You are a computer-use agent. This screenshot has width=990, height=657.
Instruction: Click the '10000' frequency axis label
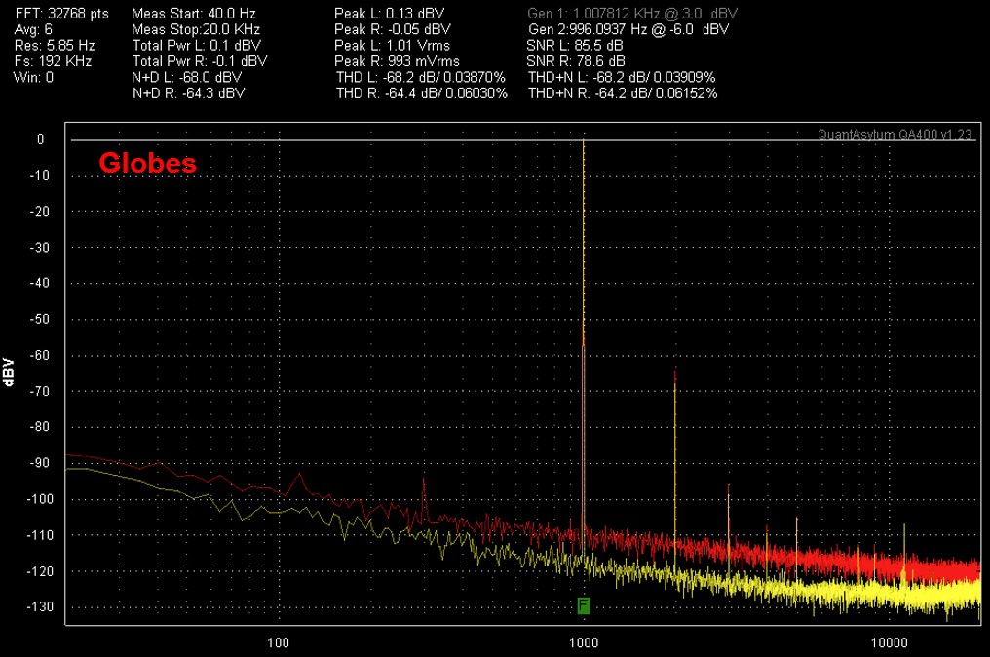[889, 642]
